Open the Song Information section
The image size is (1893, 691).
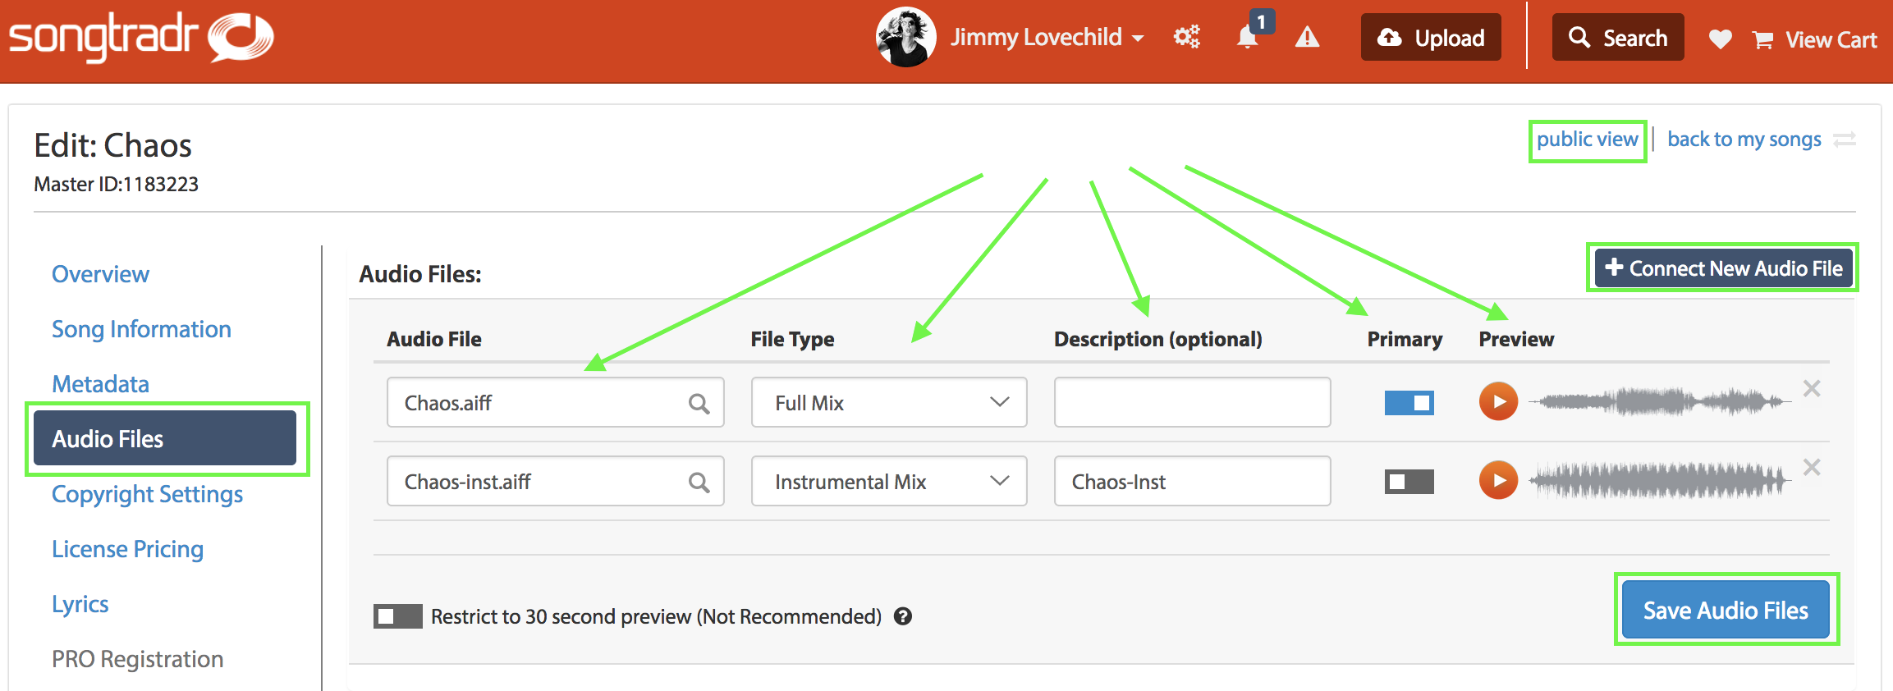pos(141,329)
